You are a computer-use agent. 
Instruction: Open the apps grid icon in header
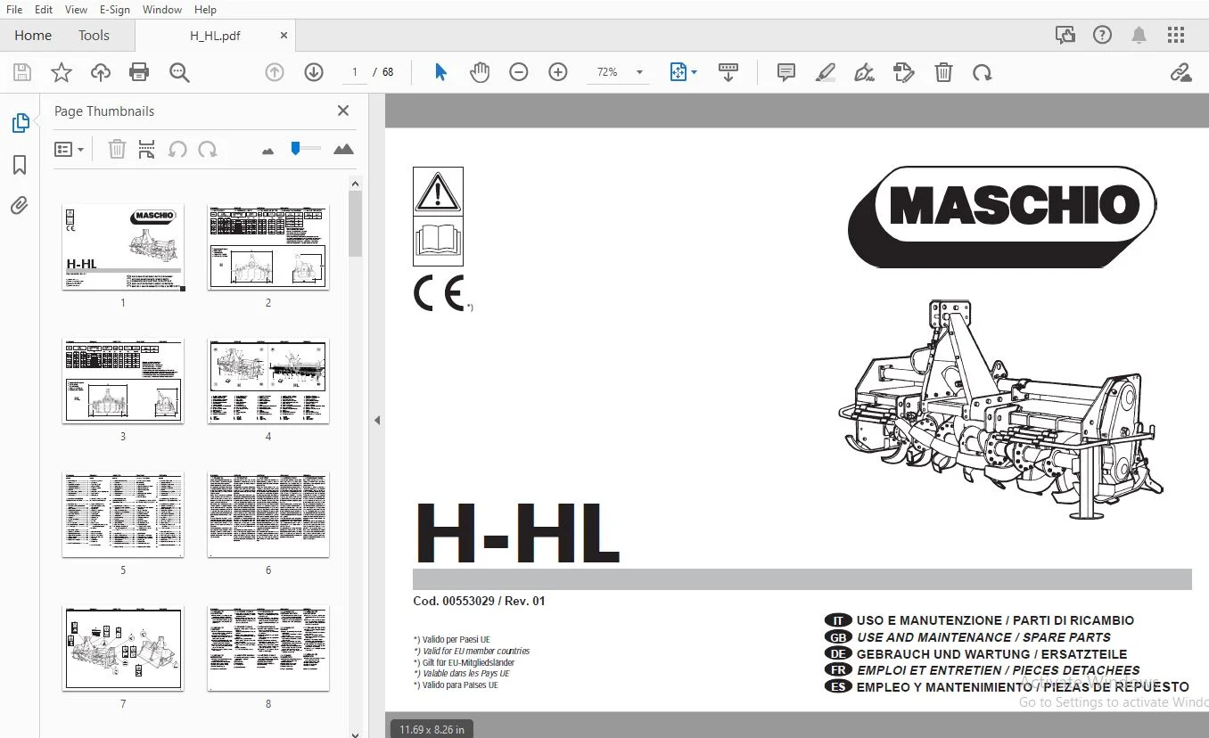1176,36
